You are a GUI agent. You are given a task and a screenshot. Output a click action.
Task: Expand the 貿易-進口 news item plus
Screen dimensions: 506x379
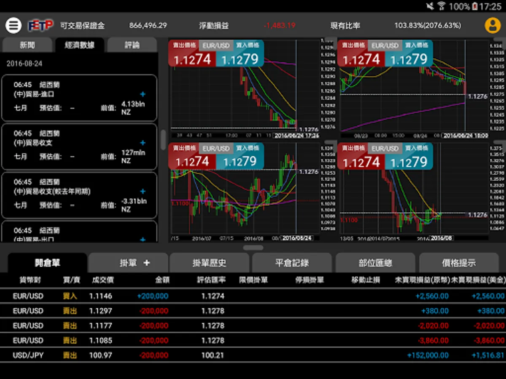click(143, 94)
